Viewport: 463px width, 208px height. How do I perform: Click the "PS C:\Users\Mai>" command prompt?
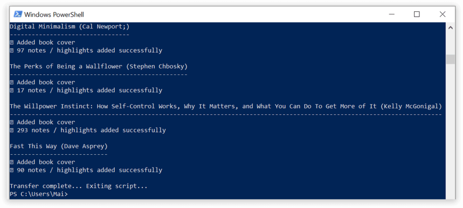click(39, 194)
